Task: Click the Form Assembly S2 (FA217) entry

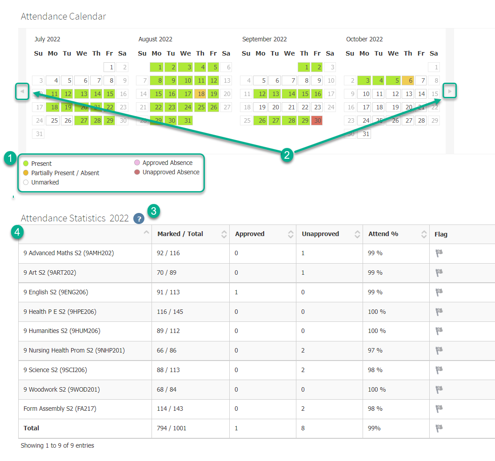Action: [60, 409]
